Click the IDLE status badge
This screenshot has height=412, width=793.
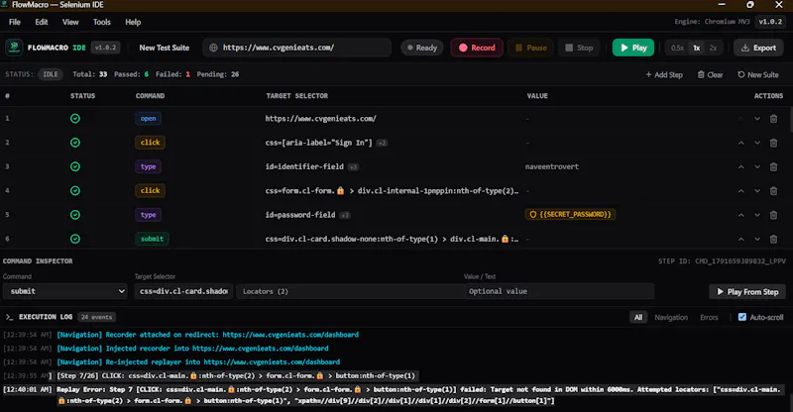coord(51,74)
